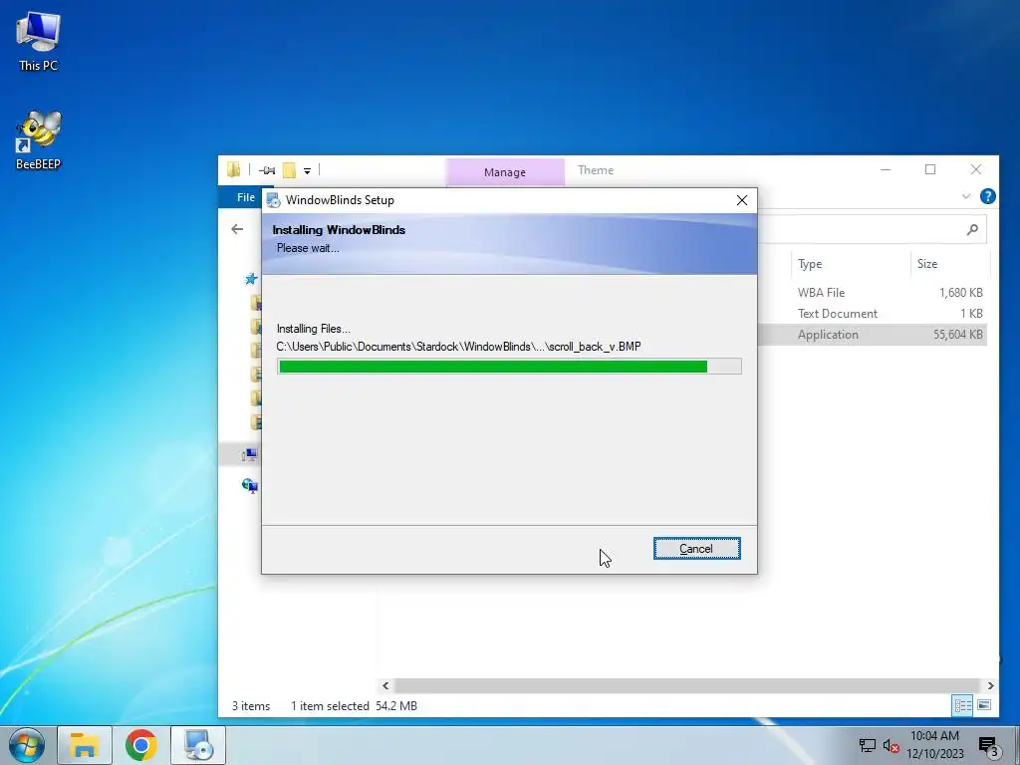Screen dimensions: 1020x765
Task: Switch to details view in Explorer
Action: [963, 706]
